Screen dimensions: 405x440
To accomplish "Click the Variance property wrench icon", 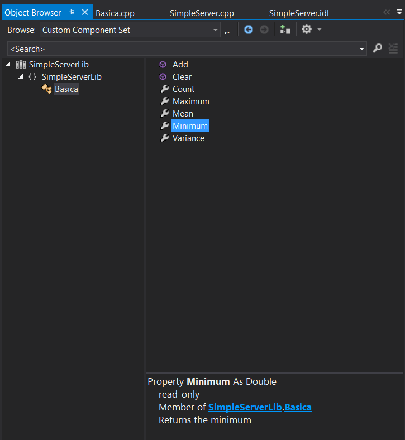I will [164, 138].
